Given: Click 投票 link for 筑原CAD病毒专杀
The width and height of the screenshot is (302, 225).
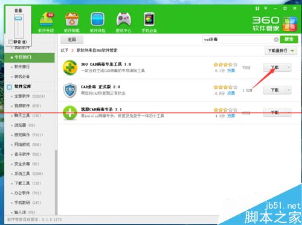Looking at the screenshot, I should [x=231, y=116].
